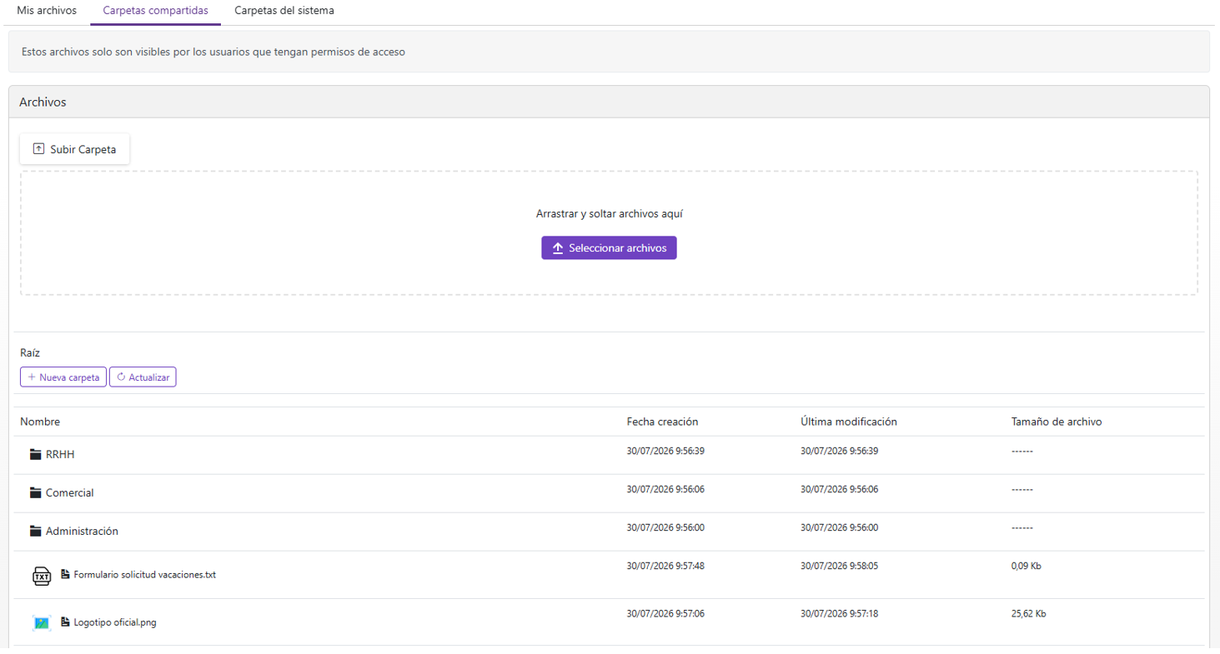Click the Fecha creación column header
This screenshot has width=1220, height=654.
[x=662, y=422]
